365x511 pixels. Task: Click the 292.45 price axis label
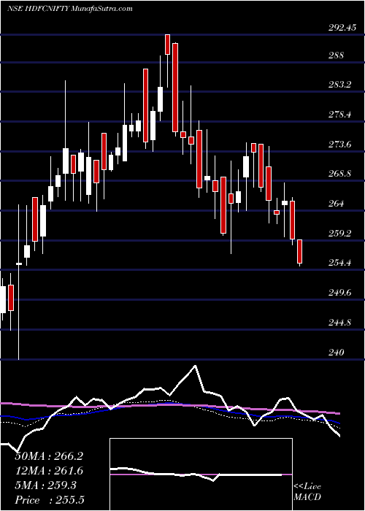(342, 28)
